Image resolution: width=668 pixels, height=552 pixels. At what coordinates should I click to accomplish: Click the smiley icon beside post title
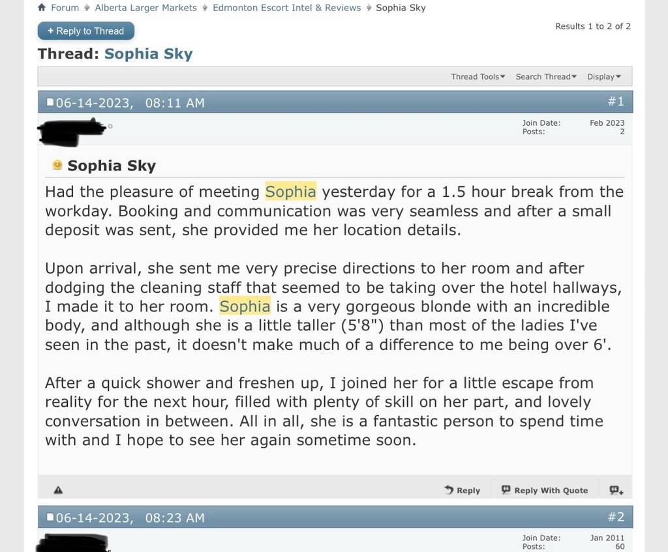tap(57, 166)
